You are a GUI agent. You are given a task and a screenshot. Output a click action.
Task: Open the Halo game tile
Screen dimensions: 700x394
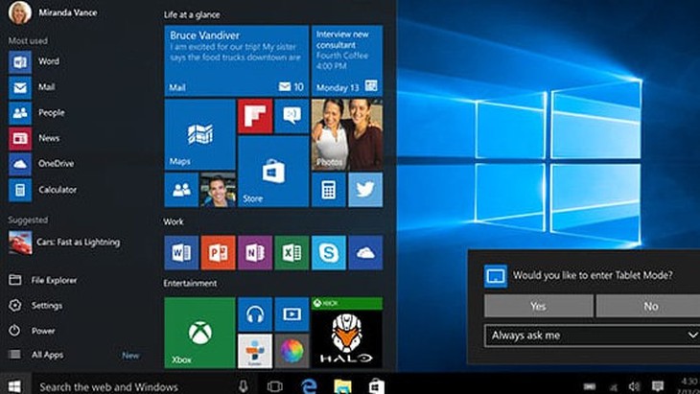coord(347,333)
